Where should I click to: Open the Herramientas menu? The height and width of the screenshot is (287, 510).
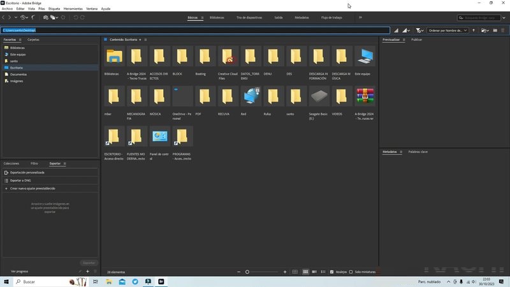[x=73, y=9]
